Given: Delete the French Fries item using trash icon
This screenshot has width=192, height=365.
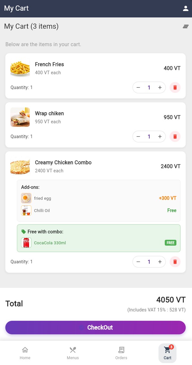Looking at the screenshot, I should tap(175, 87).
